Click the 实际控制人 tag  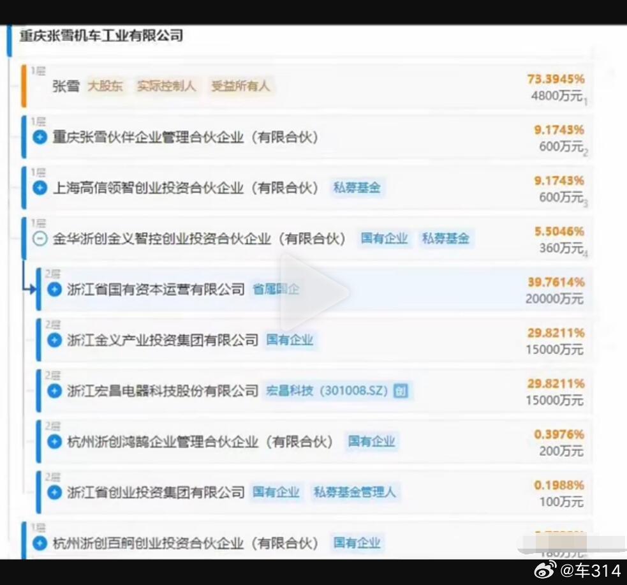point(166,86)
